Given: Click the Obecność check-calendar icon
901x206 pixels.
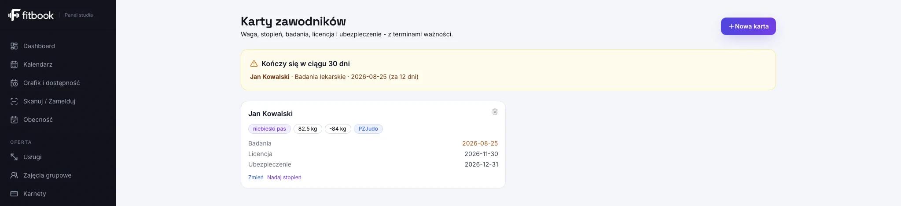Looking at the screenshot, I should [14, 120].
